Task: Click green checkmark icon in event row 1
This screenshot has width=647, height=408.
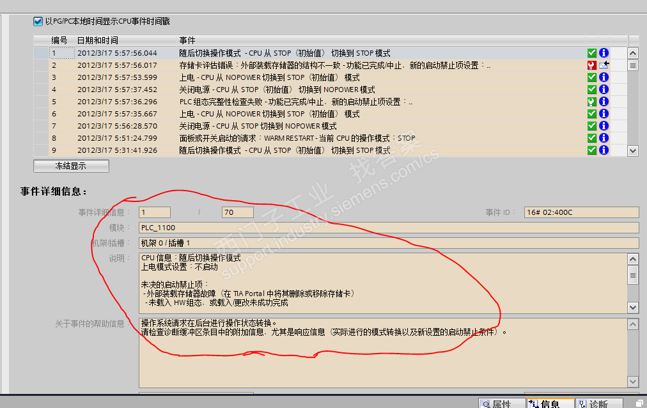Action: point(592,53)
